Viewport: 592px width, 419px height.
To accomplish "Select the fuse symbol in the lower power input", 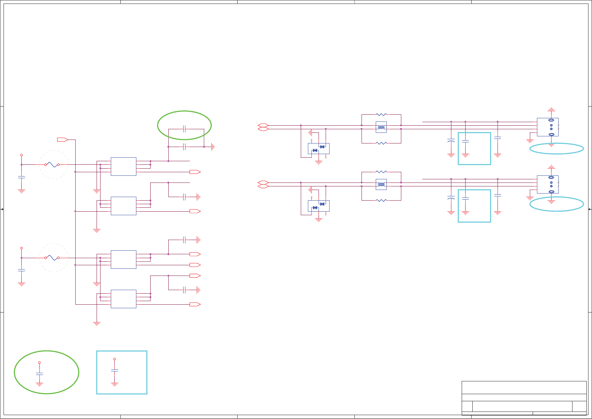I will [x=52, y=258].
